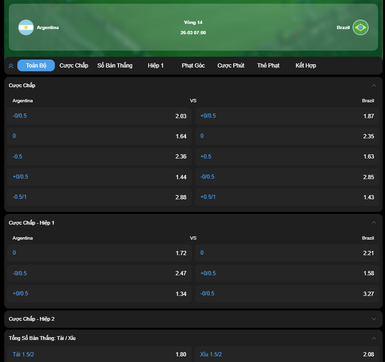Pick first-half Brazil 0 at 2.21
385x362 pixels.
(x=287, y=253)
